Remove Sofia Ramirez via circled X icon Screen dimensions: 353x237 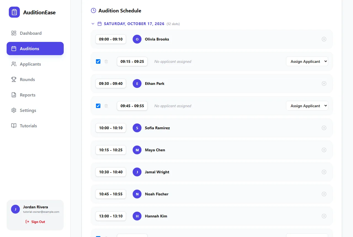click(x=324, y=128)
